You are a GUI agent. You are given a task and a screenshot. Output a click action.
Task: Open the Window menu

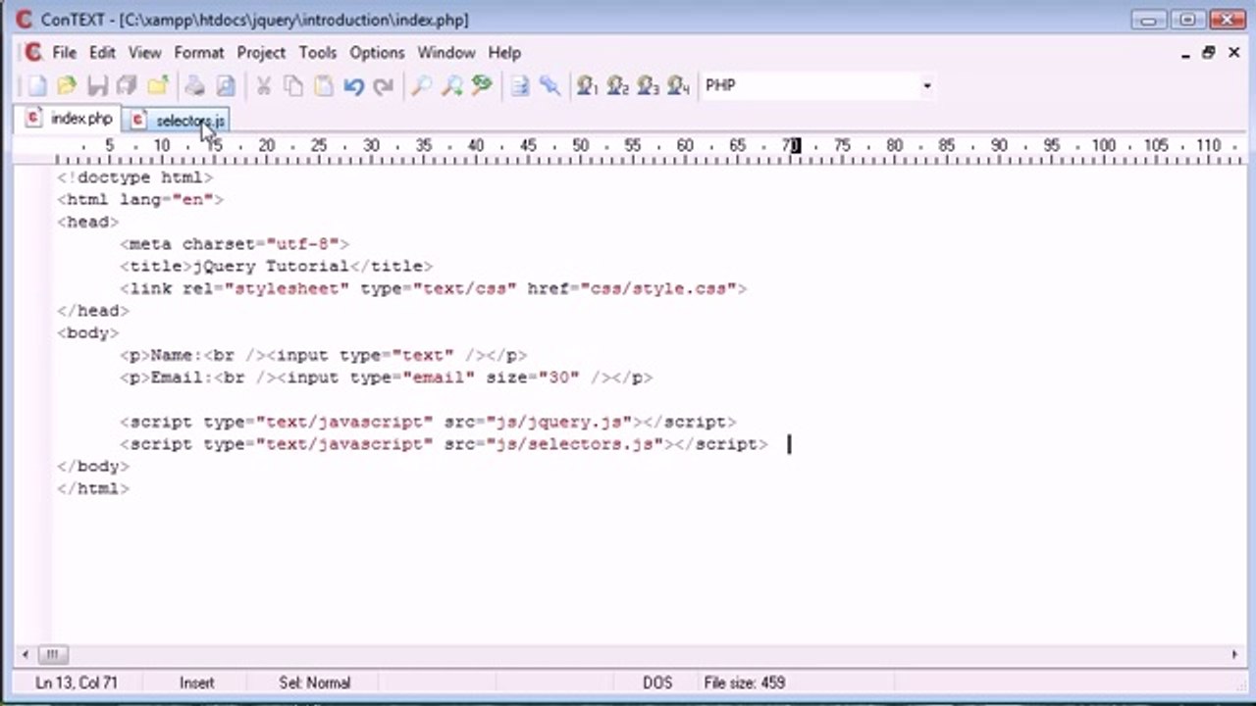coord(446,53)
